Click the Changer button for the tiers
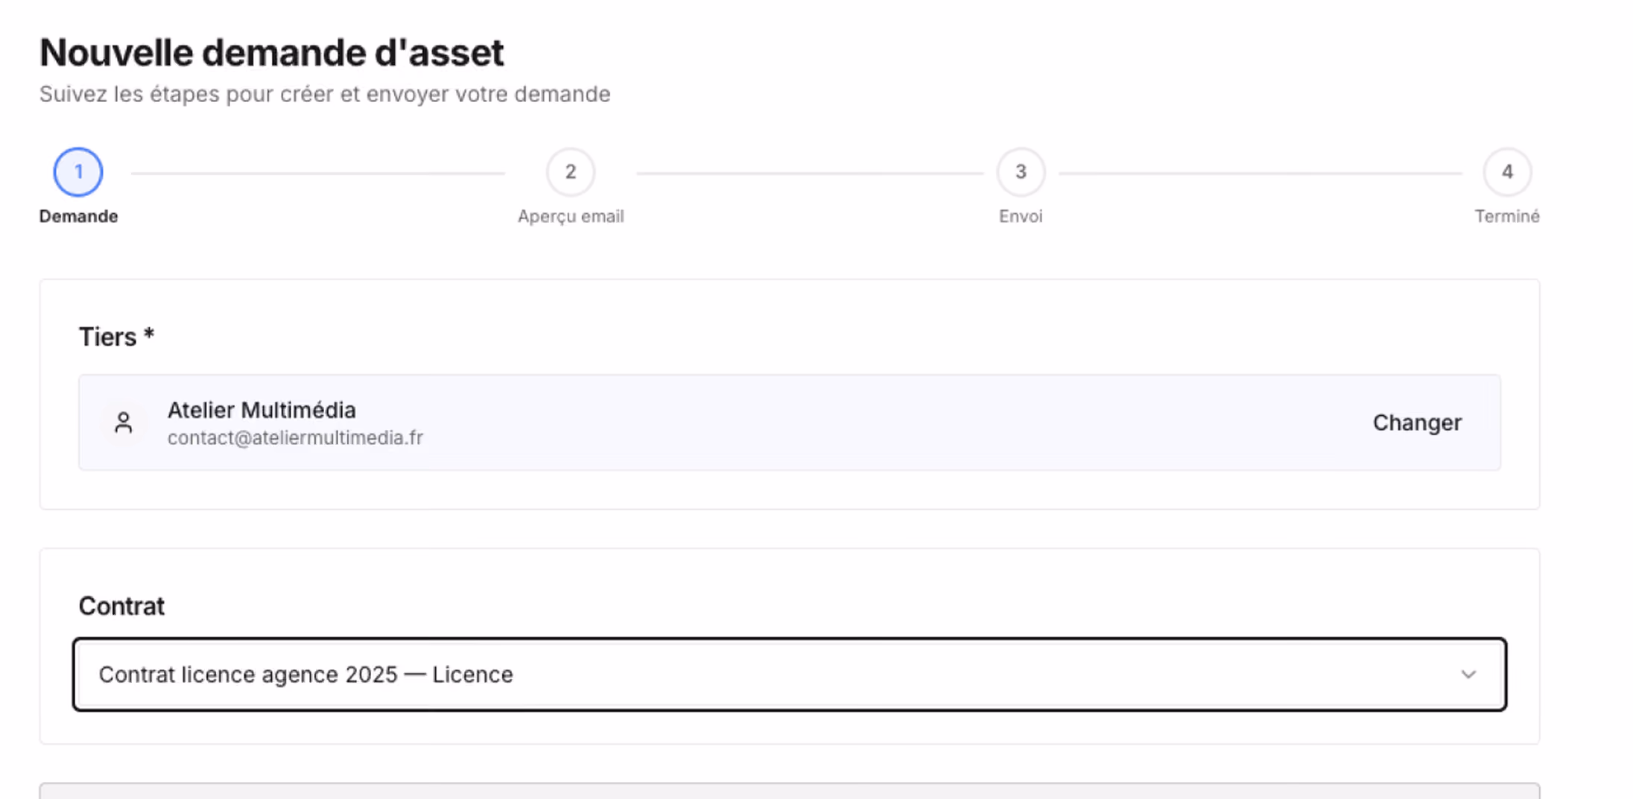 pyautogui.click(x=1417, y=423)
